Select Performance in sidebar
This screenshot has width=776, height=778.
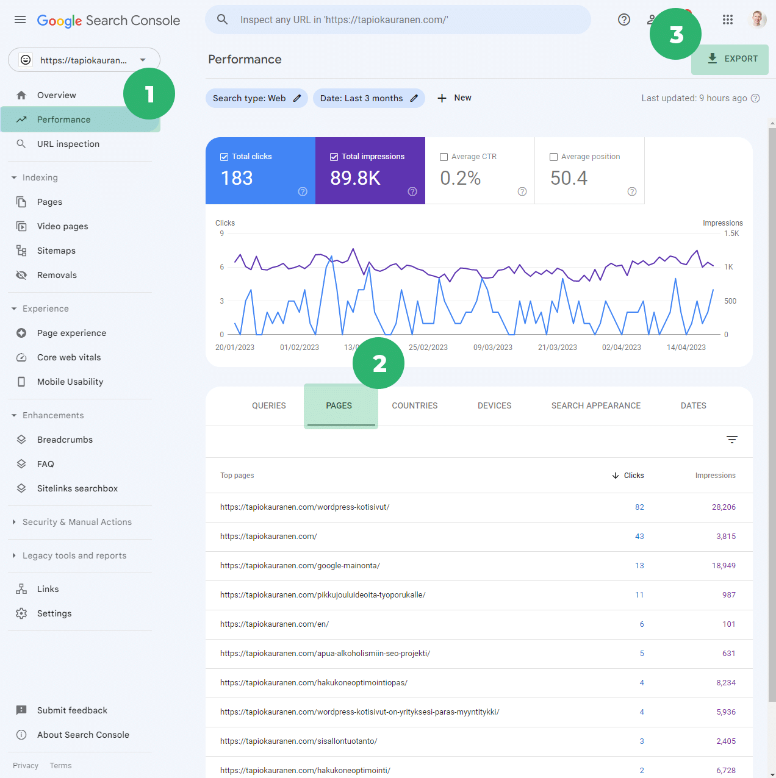81,120
